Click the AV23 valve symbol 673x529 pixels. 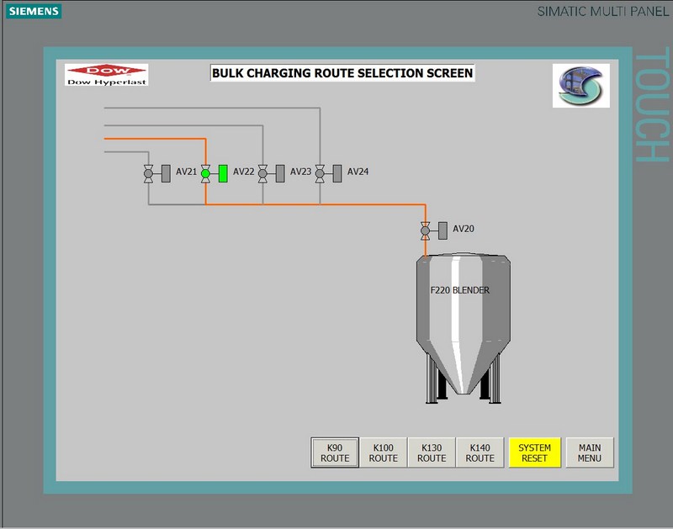pyautogui.click(x=262, y=174)
